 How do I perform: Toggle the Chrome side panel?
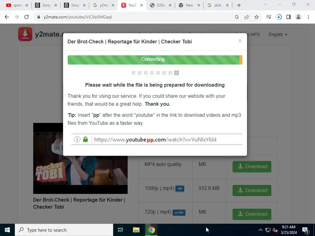click(289, 17)
